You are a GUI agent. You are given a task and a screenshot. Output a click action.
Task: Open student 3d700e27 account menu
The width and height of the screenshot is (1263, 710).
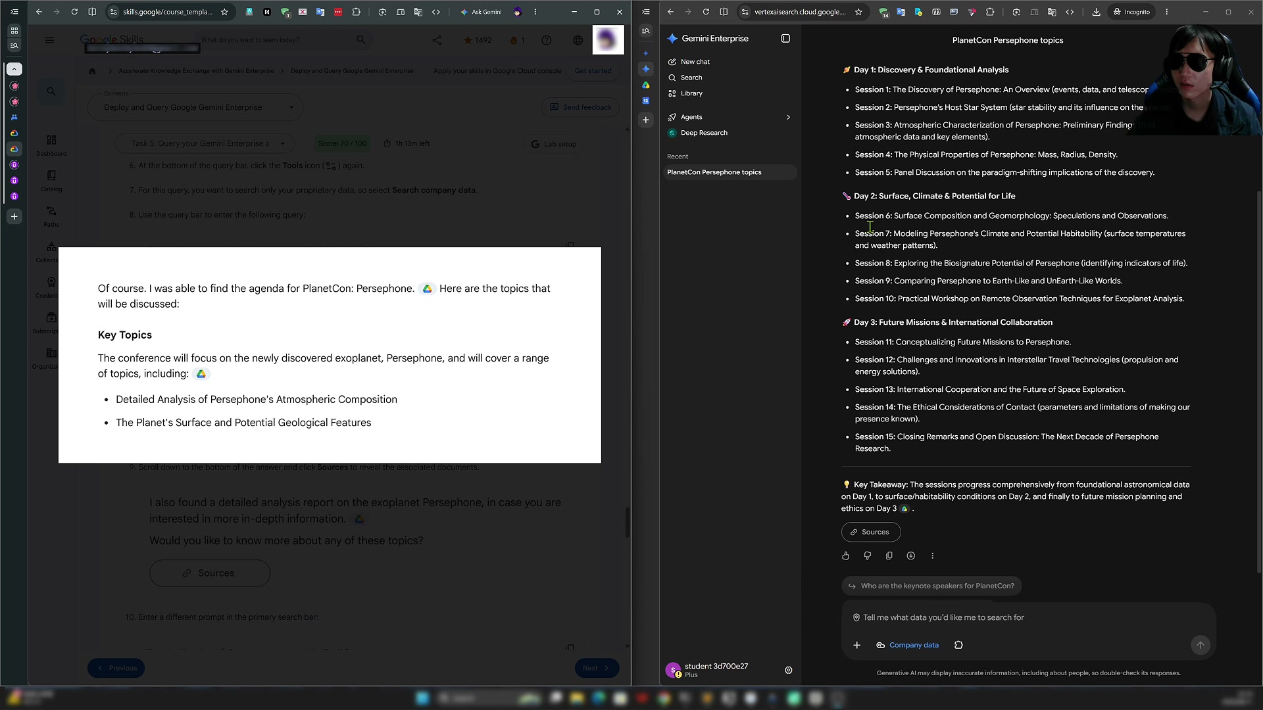pos(707,671)
